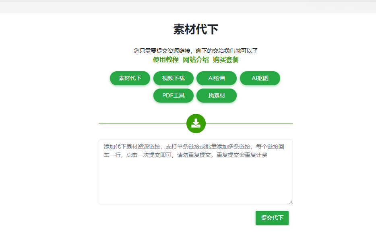Click the 素材代下 page heading

(196, 29)
